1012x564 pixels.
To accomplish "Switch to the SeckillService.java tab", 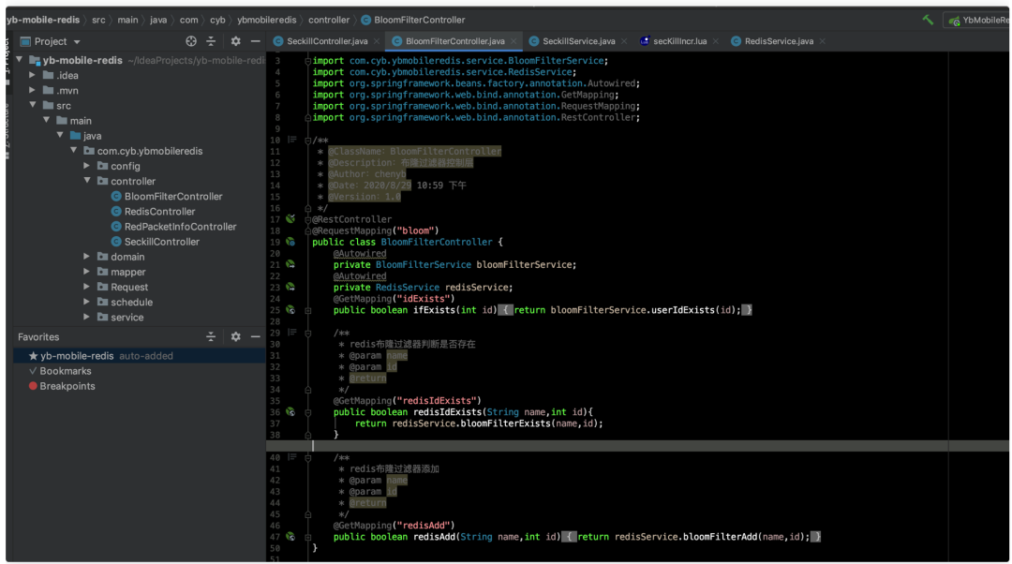I will (578, 41).
